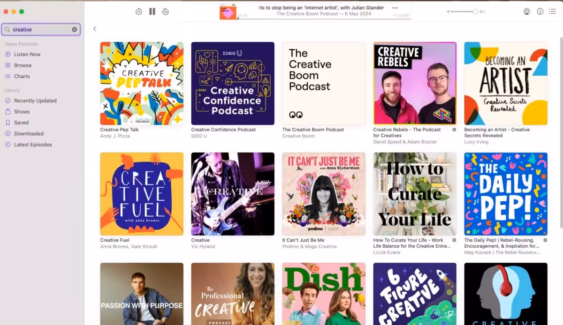This screenshot has height=325, width=563.
Task: Open Latest Episodes in the library
Action: (x=33, y=145)
